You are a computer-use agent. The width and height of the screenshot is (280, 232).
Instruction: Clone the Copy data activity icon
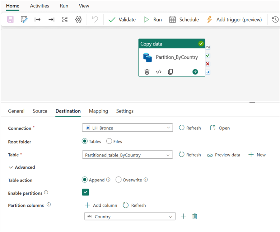(x=170, y=72)
